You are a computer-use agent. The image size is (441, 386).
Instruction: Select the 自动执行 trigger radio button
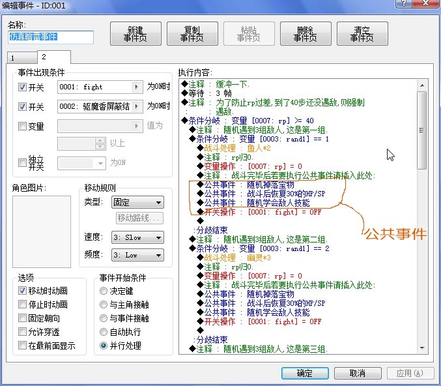(104, 332)
